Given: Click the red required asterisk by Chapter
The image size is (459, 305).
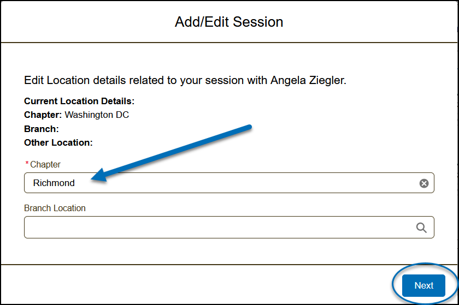Looking at the screenshot, I should coord(27,164).
